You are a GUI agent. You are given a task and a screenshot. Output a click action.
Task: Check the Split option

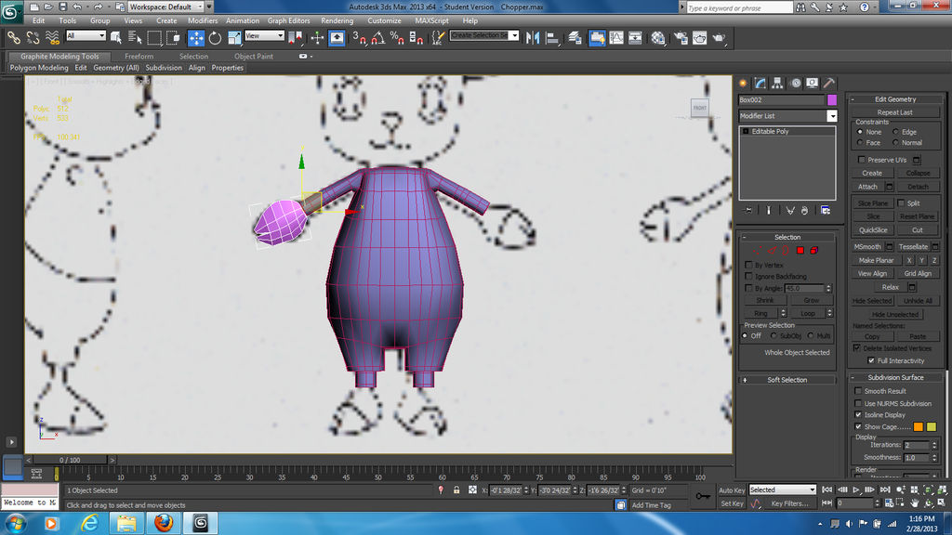click(x=901, y=202)
